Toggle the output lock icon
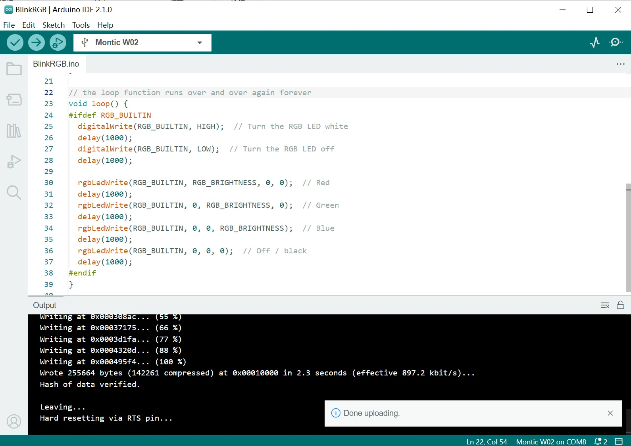 coord(620,305)
